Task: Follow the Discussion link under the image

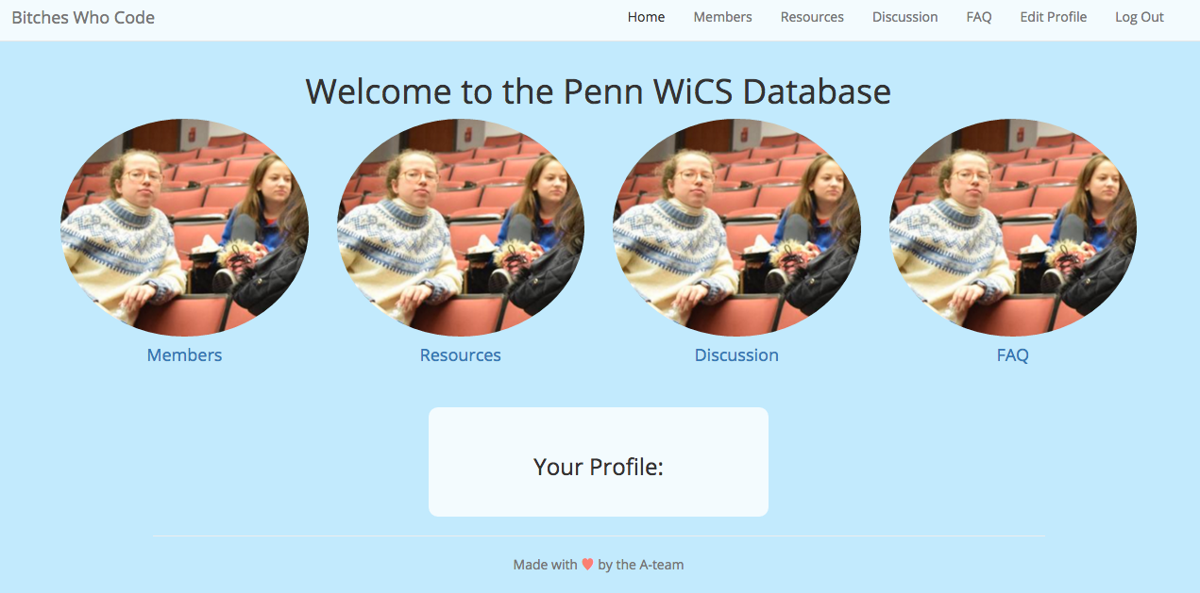Action: [x=736, y=355]
